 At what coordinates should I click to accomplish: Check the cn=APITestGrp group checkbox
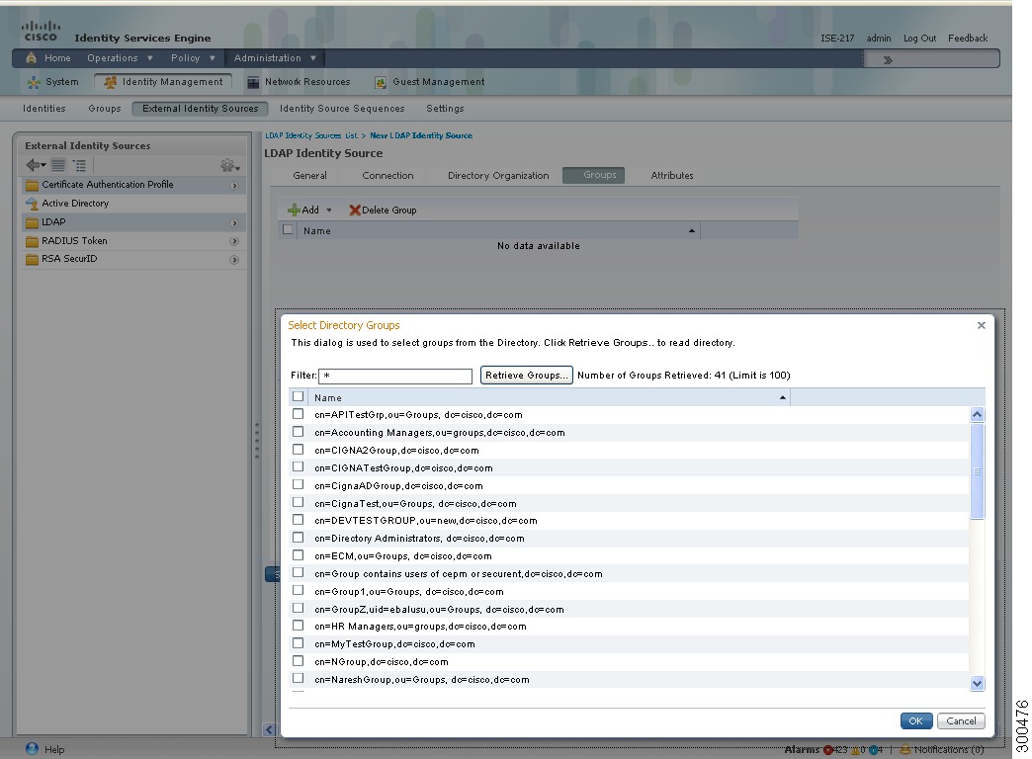pyautogui.click(x=299, y=414)
